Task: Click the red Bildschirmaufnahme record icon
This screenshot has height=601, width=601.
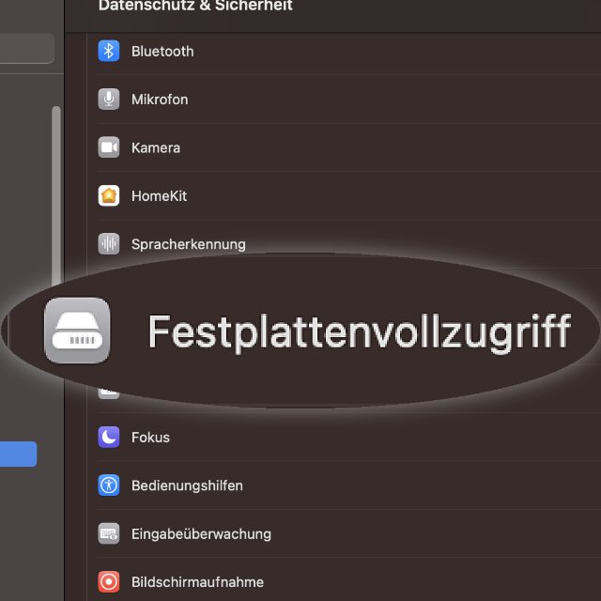Action: point(109,582)
